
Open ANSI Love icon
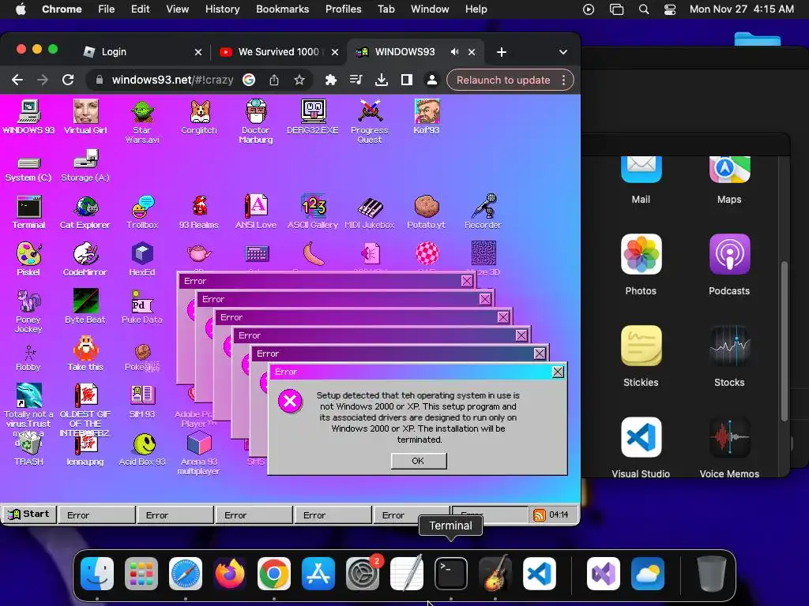(x=256, y=211)
